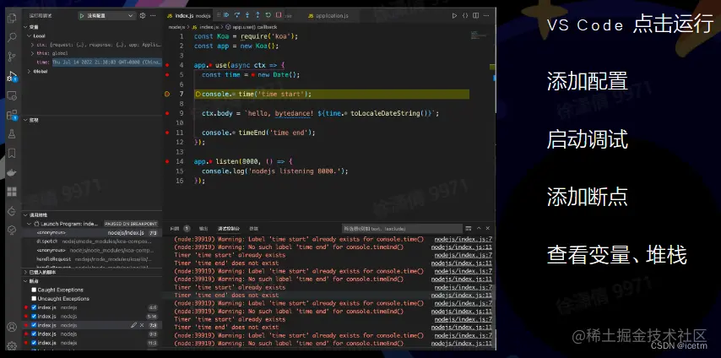Collapse the Call Stack section

(x=25, y=215)
